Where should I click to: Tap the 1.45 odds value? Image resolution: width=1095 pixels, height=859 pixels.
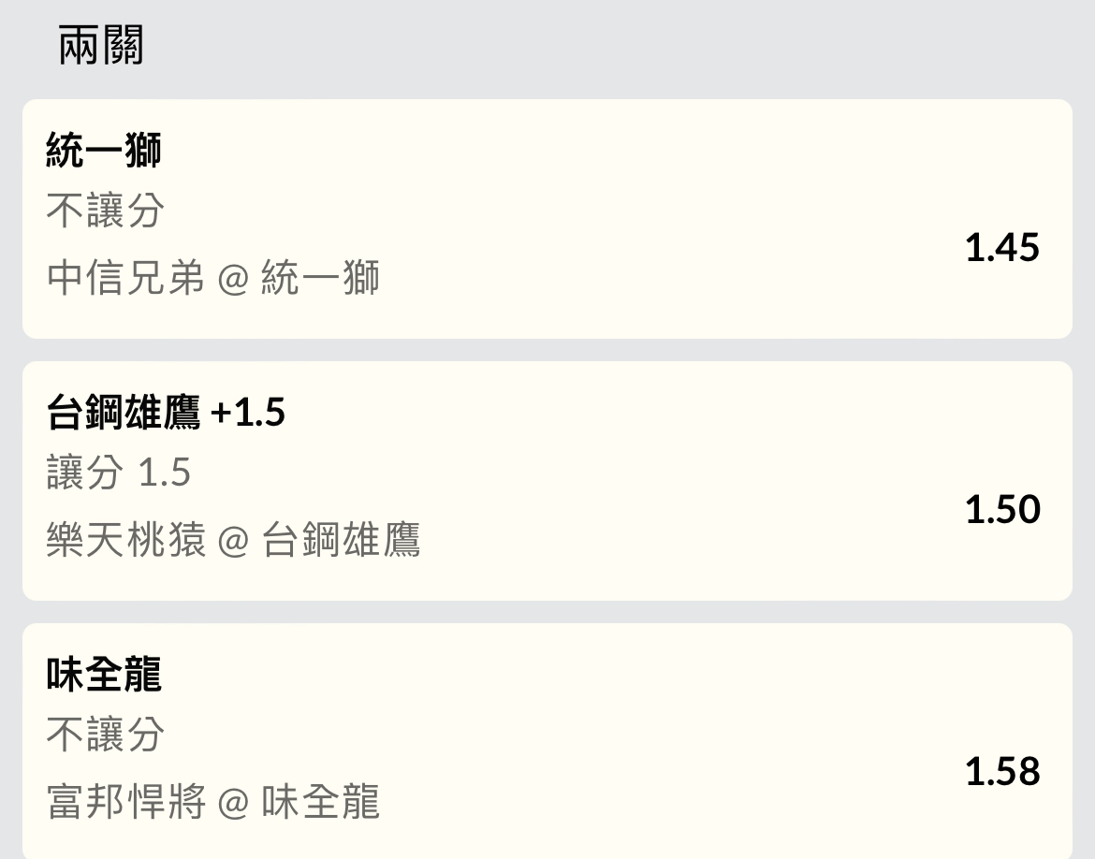click(x=1001, y=248)
